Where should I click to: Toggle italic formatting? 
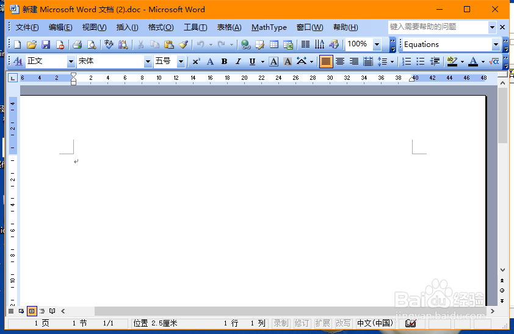[x=238, y=62]
